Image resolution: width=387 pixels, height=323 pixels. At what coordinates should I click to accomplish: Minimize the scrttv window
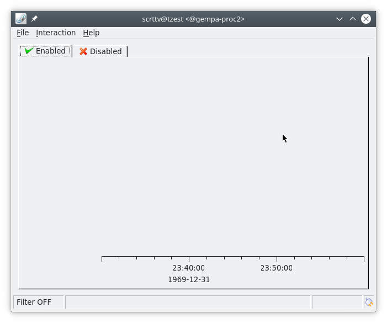click(340, 19)
